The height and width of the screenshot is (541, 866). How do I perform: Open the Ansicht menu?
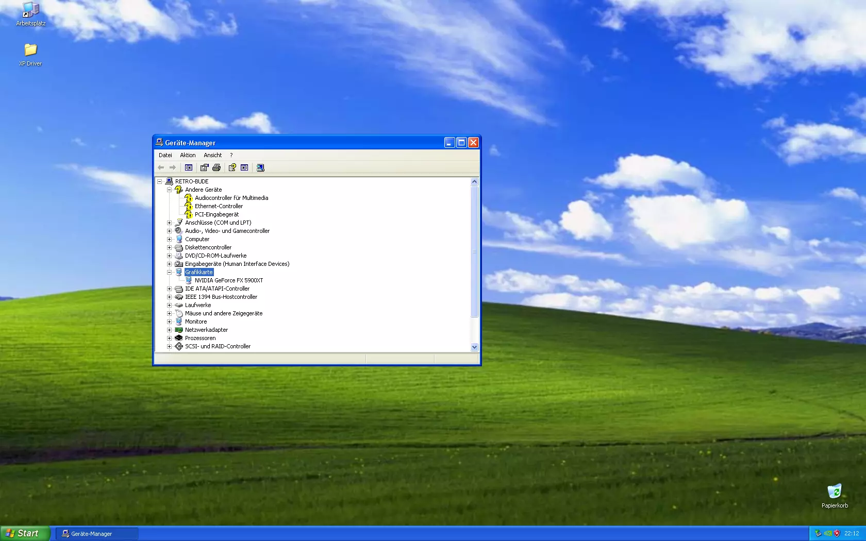point(212,155)
